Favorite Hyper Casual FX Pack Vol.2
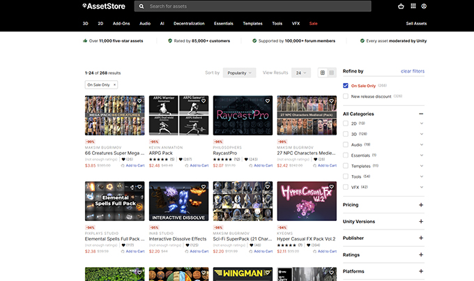The width and height of the screenshot is (474, 281). (332, 187)
